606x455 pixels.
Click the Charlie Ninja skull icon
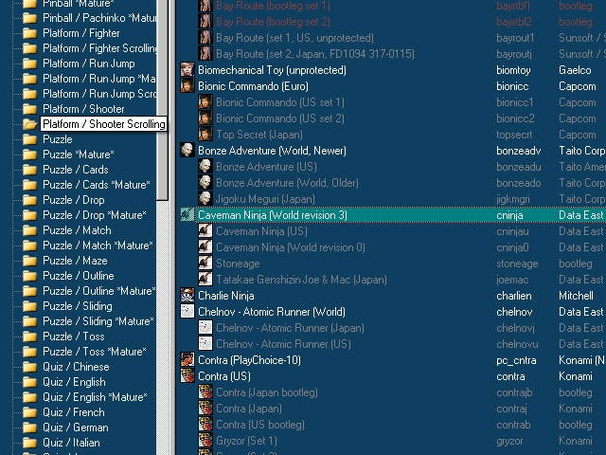[187, 296]
